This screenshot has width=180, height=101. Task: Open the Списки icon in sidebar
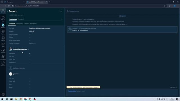(x=3, y=38)
